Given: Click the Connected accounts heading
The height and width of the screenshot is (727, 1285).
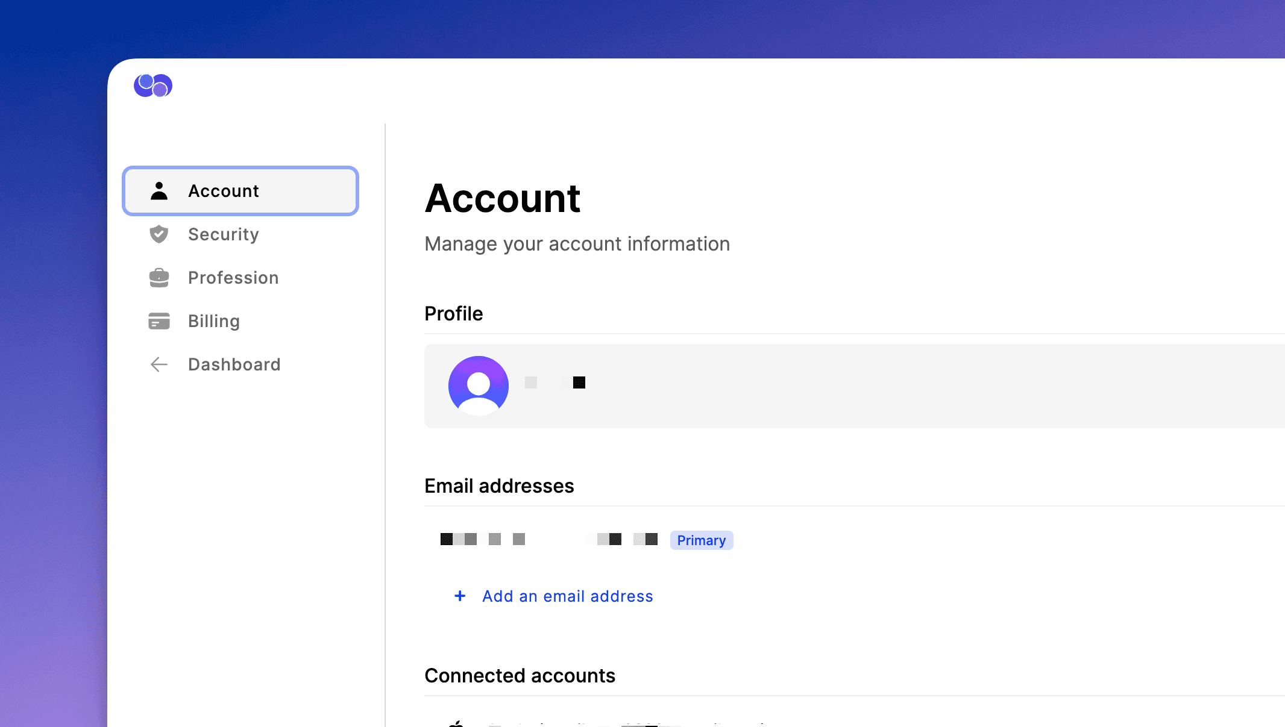Looking at the screenshot, I should click(x=520, y=676).
